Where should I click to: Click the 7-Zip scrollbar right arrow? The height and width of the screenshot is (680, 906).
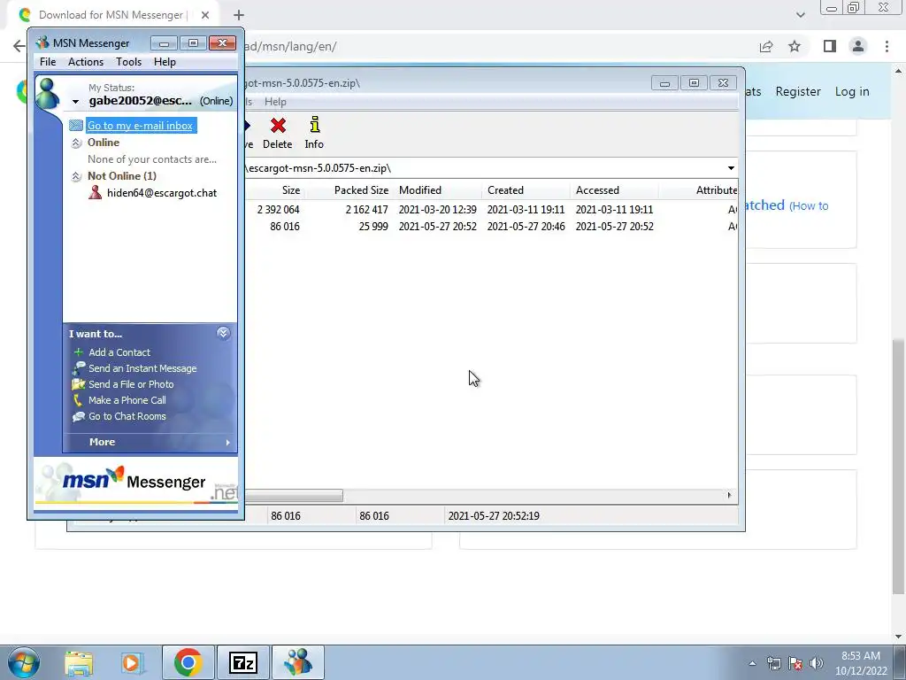[x=729, y=495]
